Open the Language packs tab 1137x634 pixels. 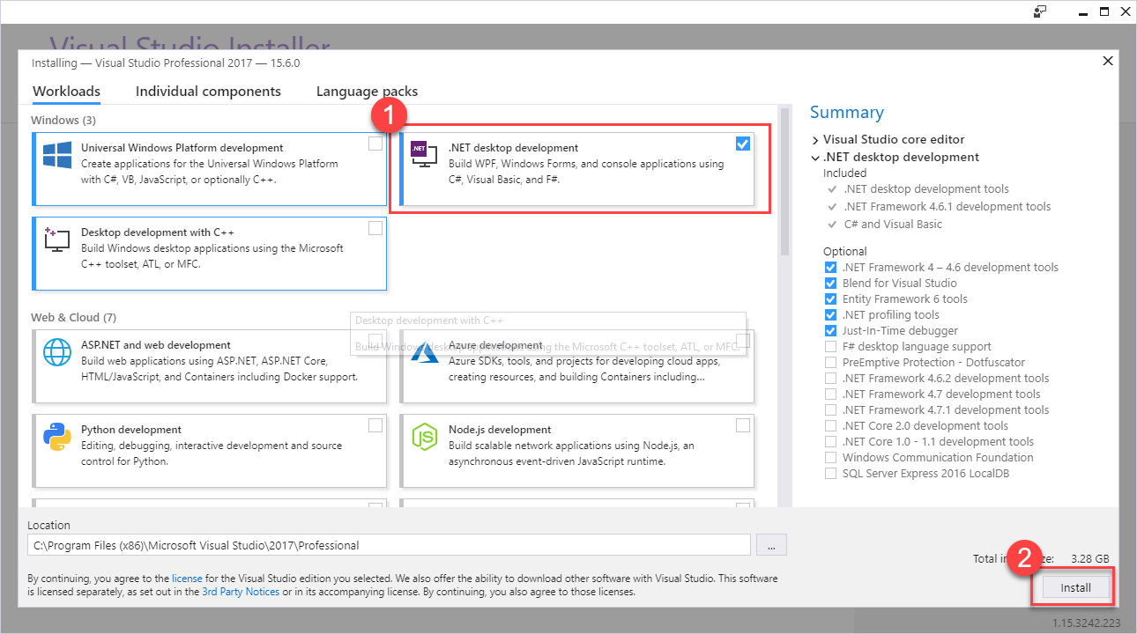pos(367,91)
